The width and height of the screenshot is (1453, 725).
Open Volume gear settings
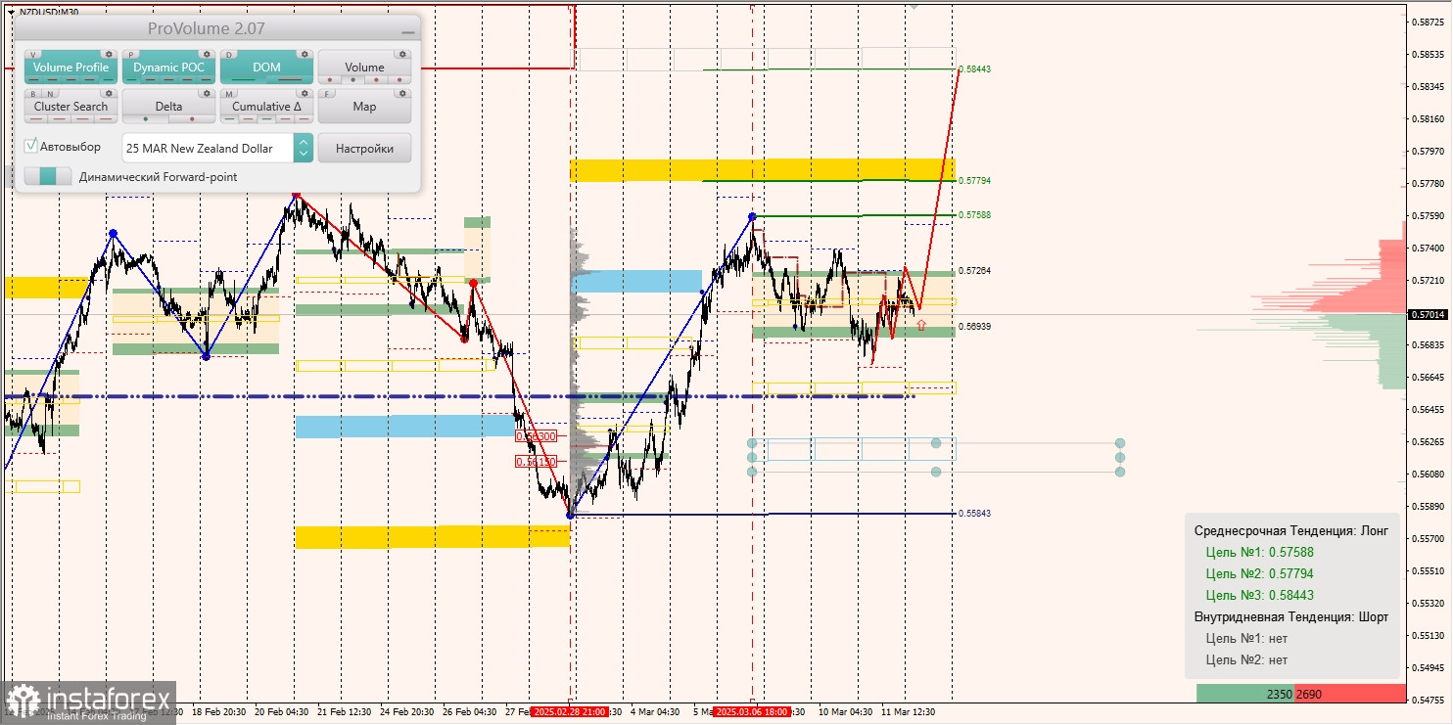tap(402, 55)
